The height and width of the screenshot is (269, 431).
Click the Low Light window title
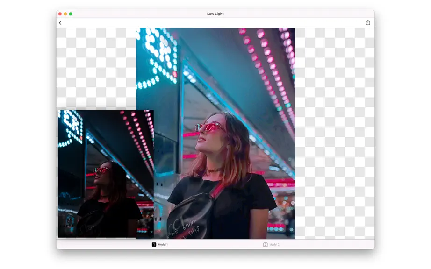click(215, 14)
